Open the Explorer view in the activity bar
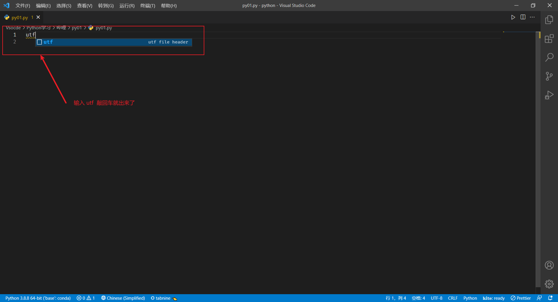 click(549, 20)
